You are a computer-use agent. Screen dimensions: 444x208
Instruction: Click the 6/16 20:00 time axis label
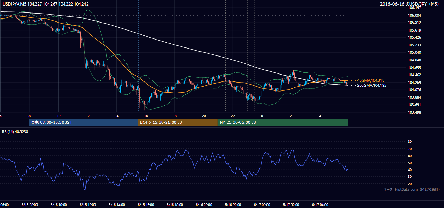(x=204, y=205)
